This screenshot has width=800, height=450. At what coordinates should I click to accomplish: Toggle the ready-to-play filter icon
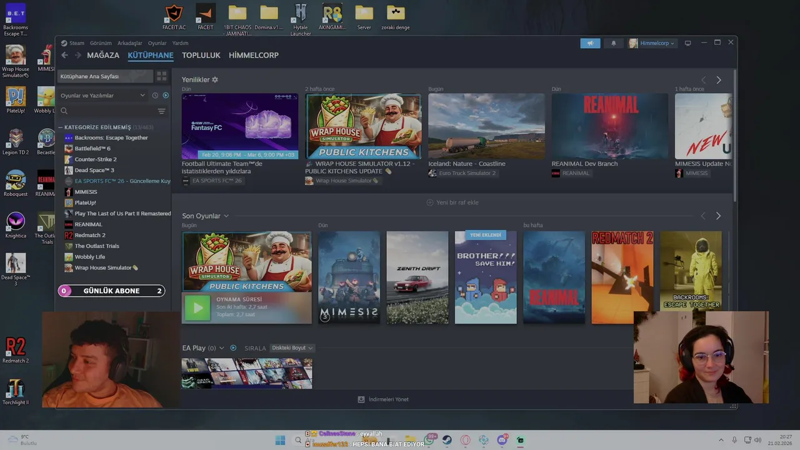tap(166, 95)
